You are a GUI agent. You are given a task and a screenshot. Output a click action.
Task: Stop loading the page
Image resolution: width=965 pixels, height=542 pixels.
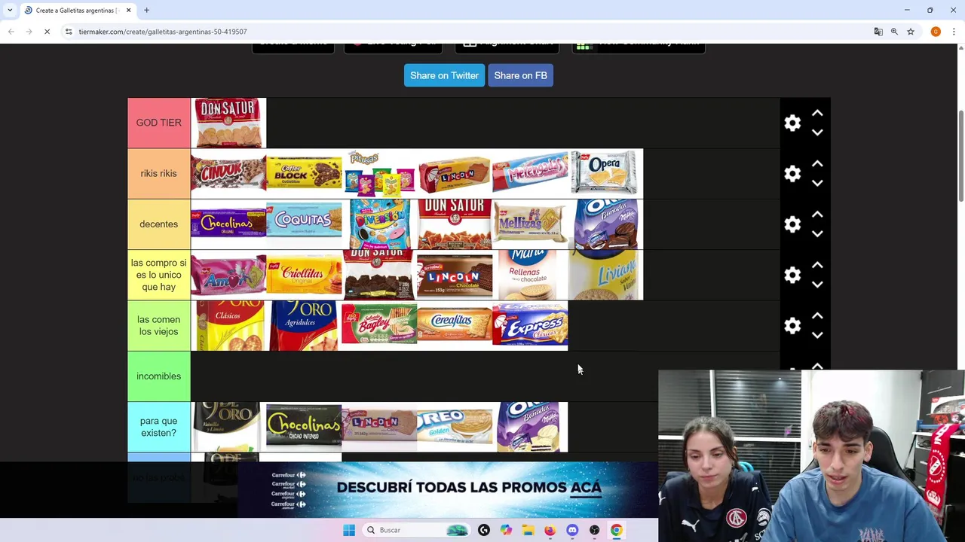(x=47, y=32)
